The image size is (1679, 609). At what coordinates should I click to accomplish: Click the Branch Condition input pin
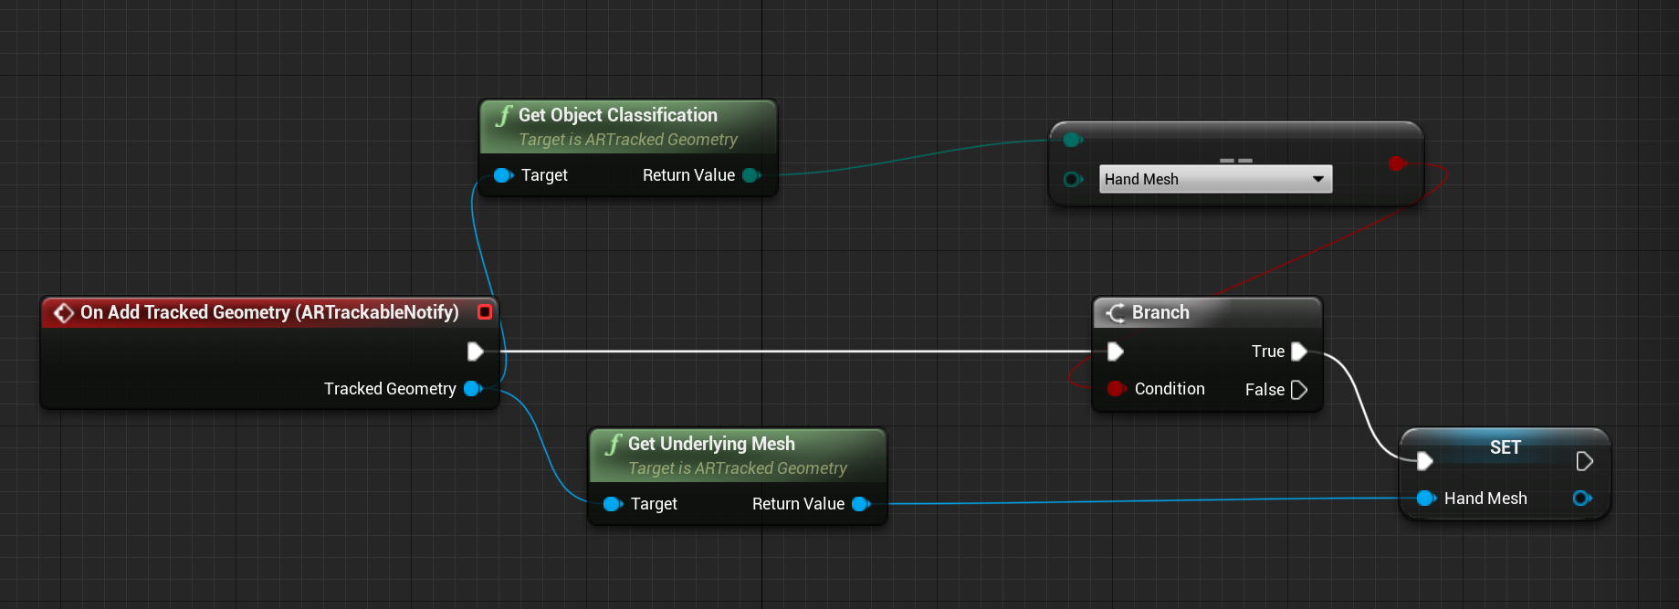(1115, 389)
